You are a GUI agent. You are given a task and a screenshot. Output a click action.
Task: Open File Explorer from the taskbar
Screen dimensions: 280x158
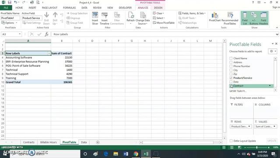(115, 154)
